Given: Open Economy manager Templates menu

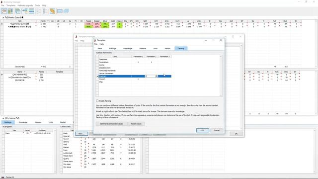Looking at the screenshot, I should point(11,5).
